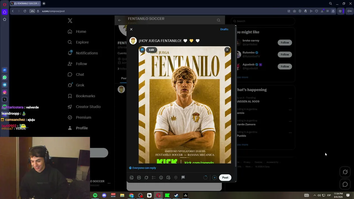Publish with the Post button
Screen dimensions: 354x199
tap(225, 178)
